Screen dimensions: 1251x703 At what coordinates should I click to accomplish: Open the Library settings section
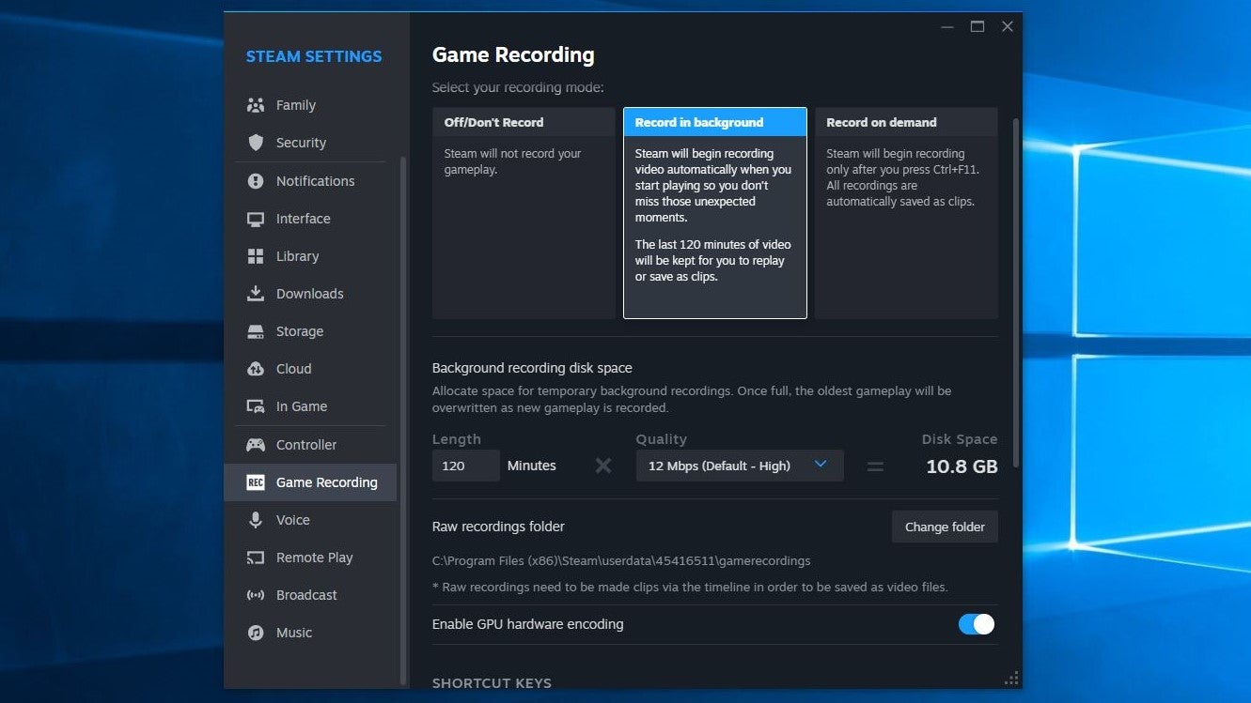(297, 256)
